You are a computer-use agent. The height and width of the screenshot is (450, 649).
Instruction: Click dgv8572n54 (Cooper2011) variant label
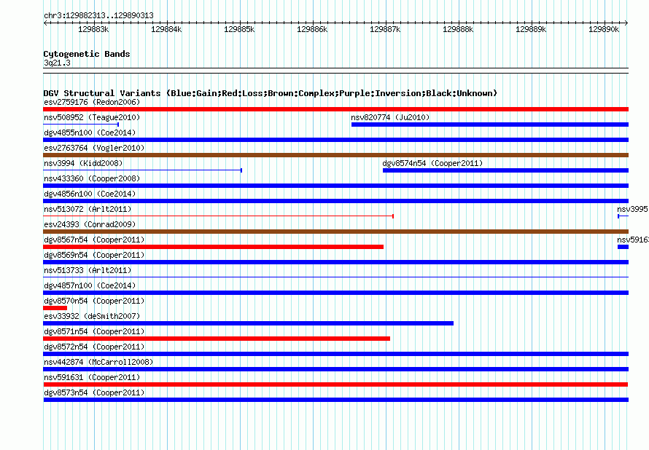[x=94, y=347]
